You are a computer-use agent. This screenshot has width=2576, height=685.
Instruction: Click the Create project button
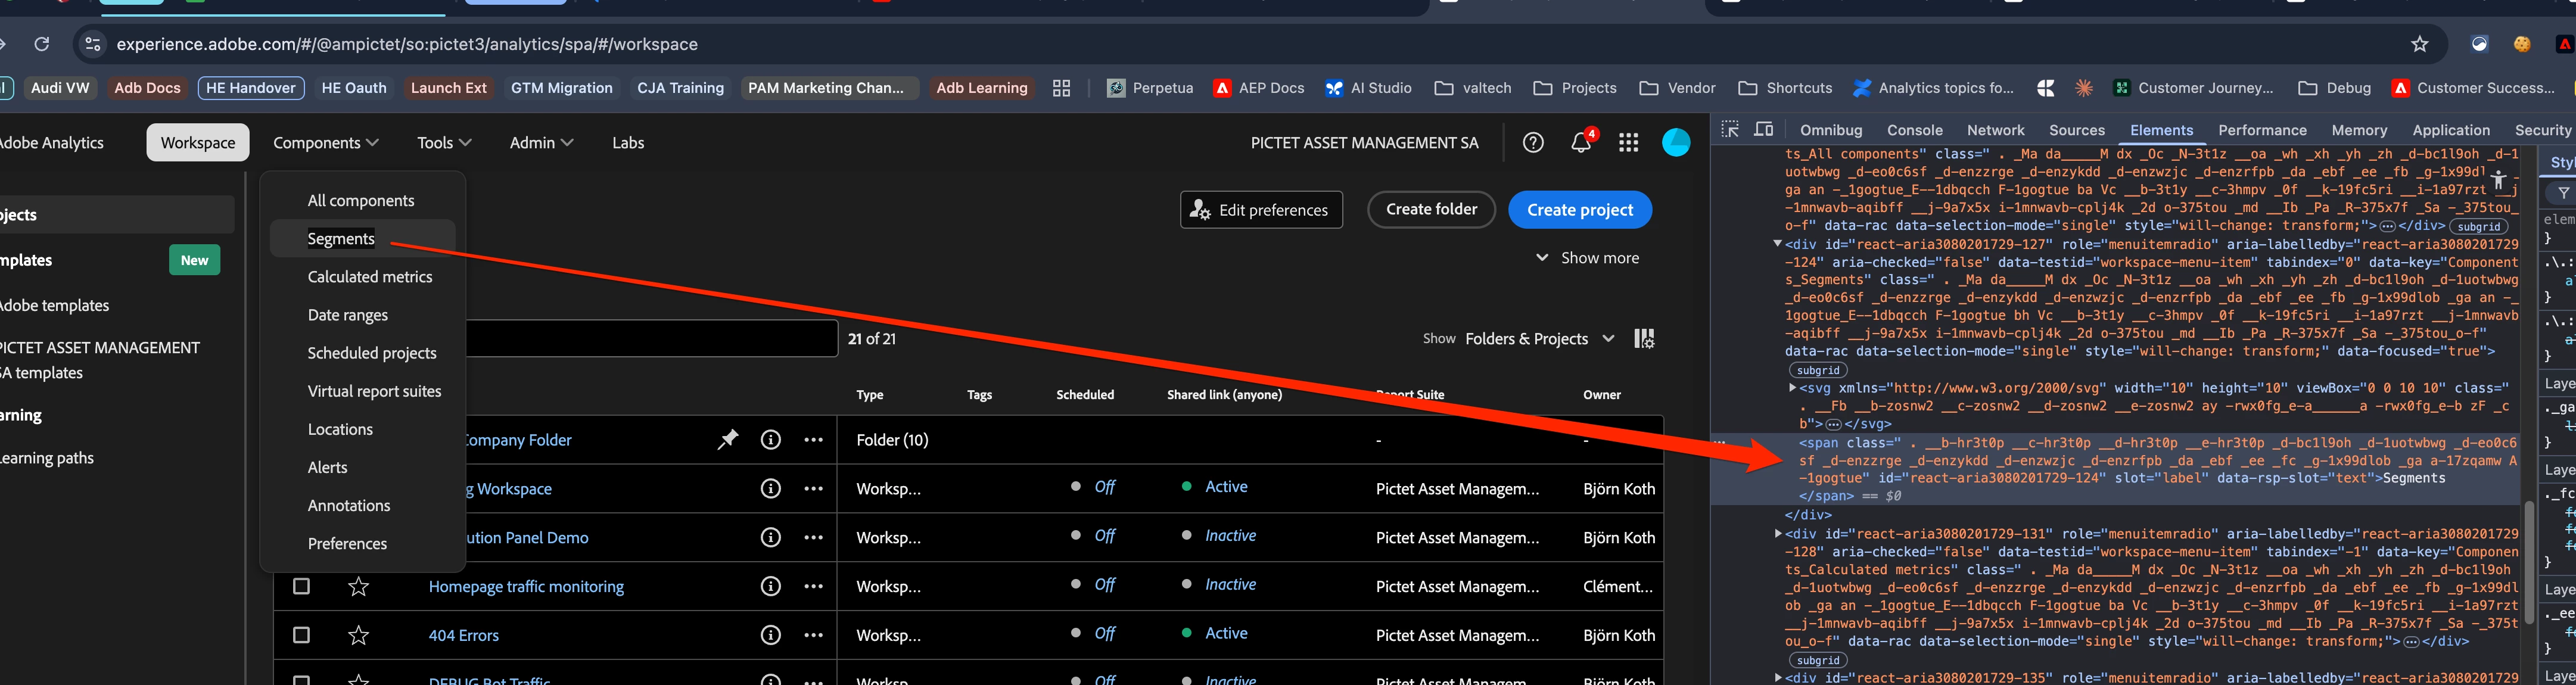(x=1579, y=210)
